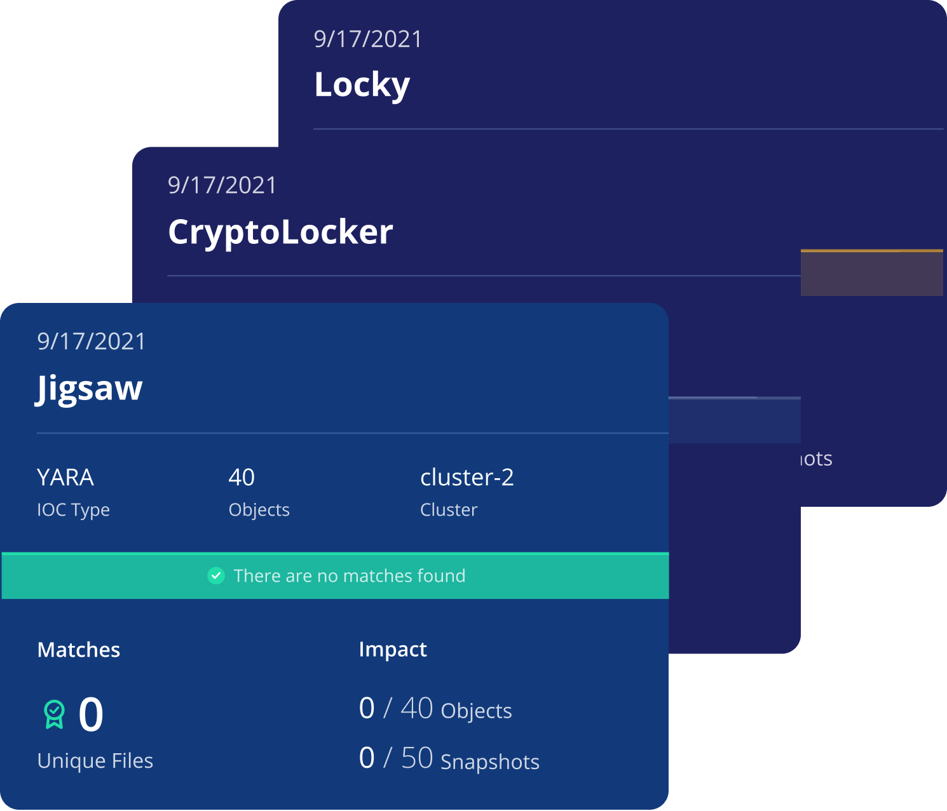The image size is (947, 811).
Task: Click the Matches section heading
Action: [79, 650]
